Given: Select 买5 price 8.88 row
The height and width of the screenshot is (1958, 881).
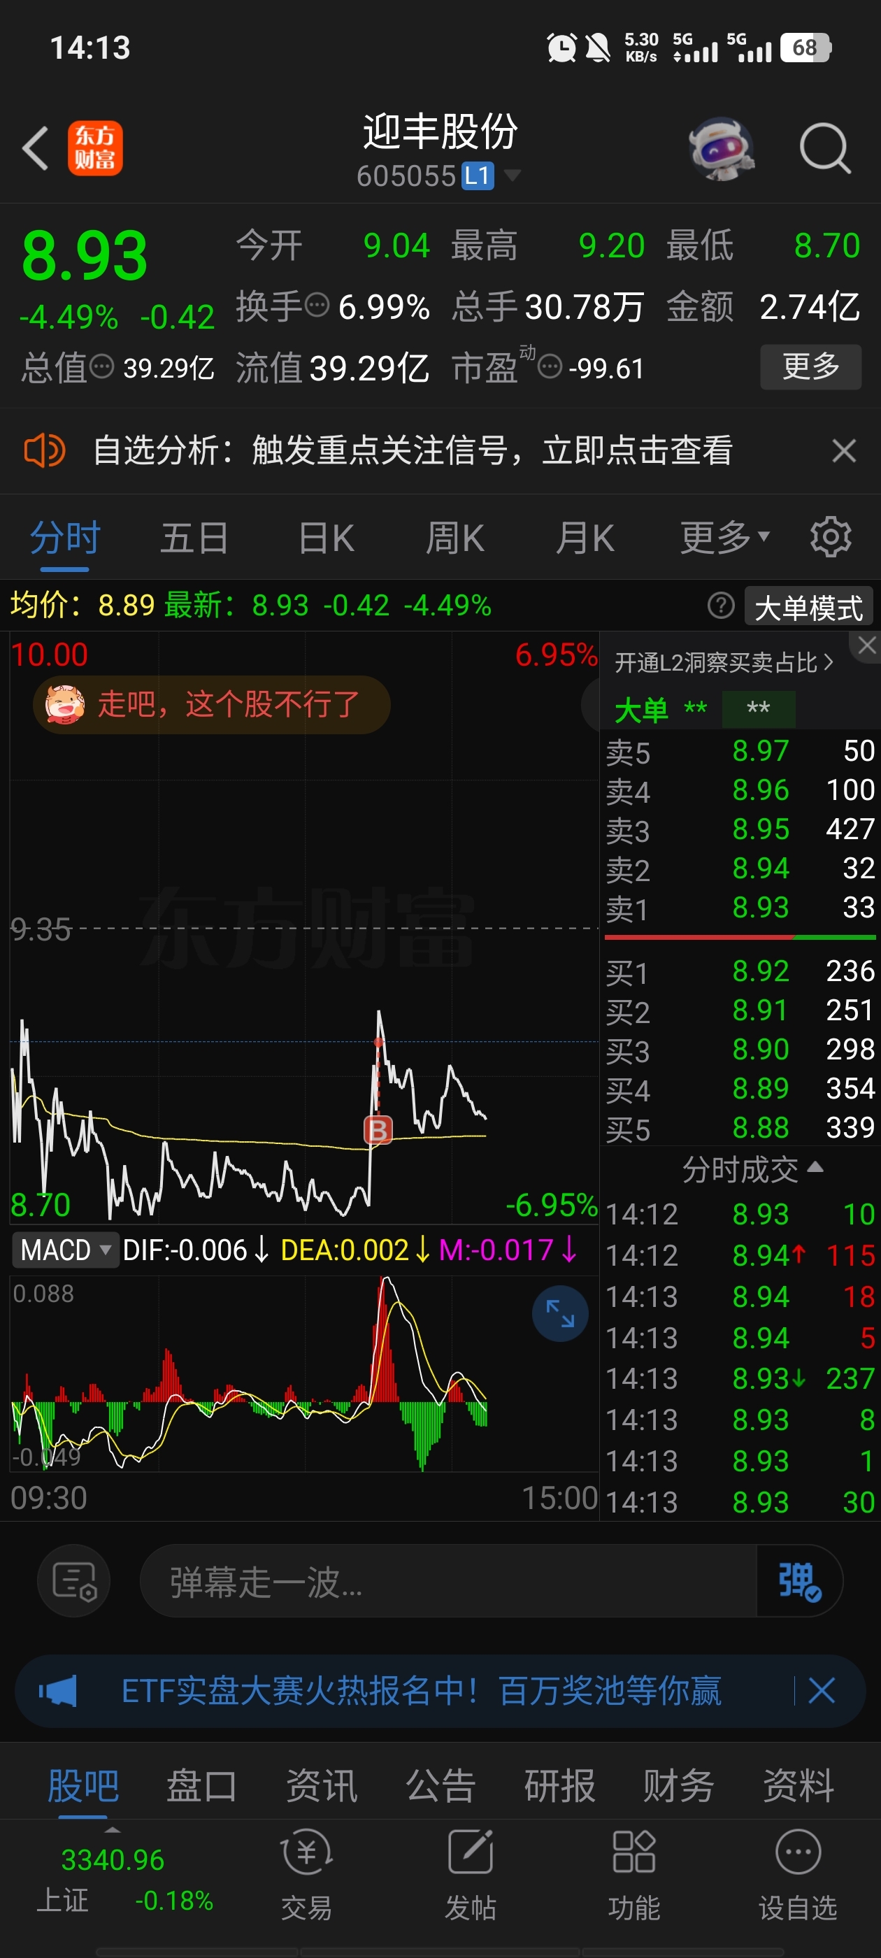Looking at the screenshot, I should [740, 1128].
